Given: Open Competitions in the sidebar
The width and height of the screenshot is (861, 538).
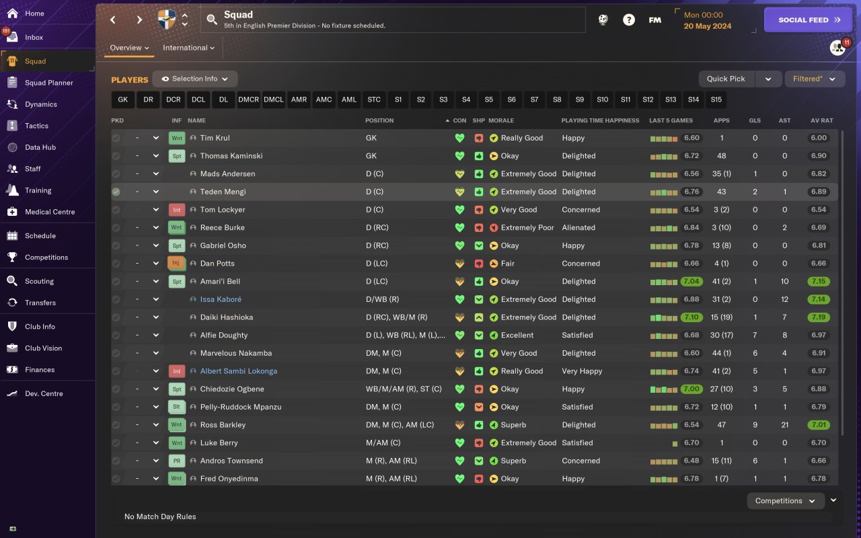Looking at the screenshot, I should click(47, 258).
